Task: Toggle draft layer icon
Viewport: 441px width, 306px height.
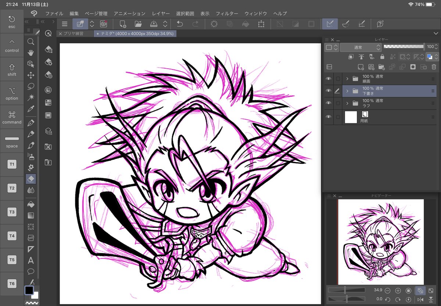Action: 372,57
